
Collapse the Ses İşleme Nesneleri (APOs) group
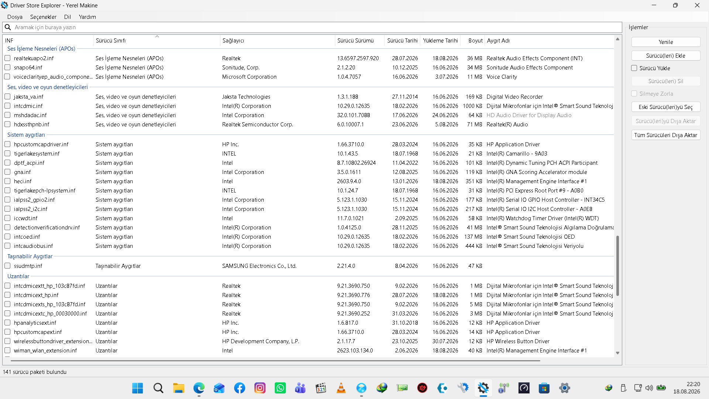coord(41,48)
